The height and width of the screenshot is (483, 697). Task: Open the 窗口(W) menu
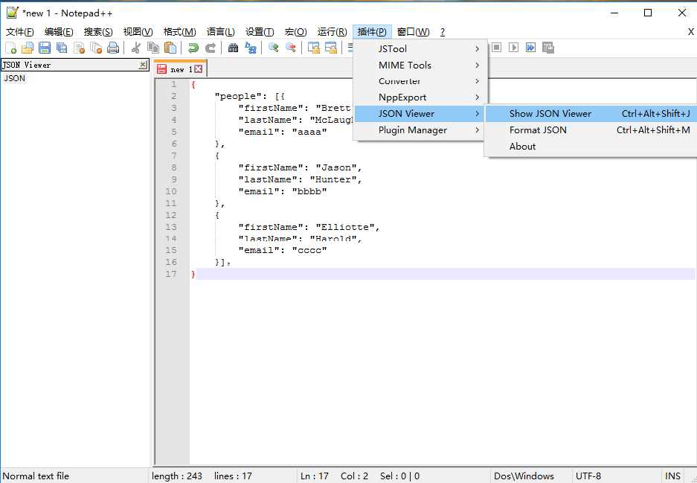coord(413,31)
